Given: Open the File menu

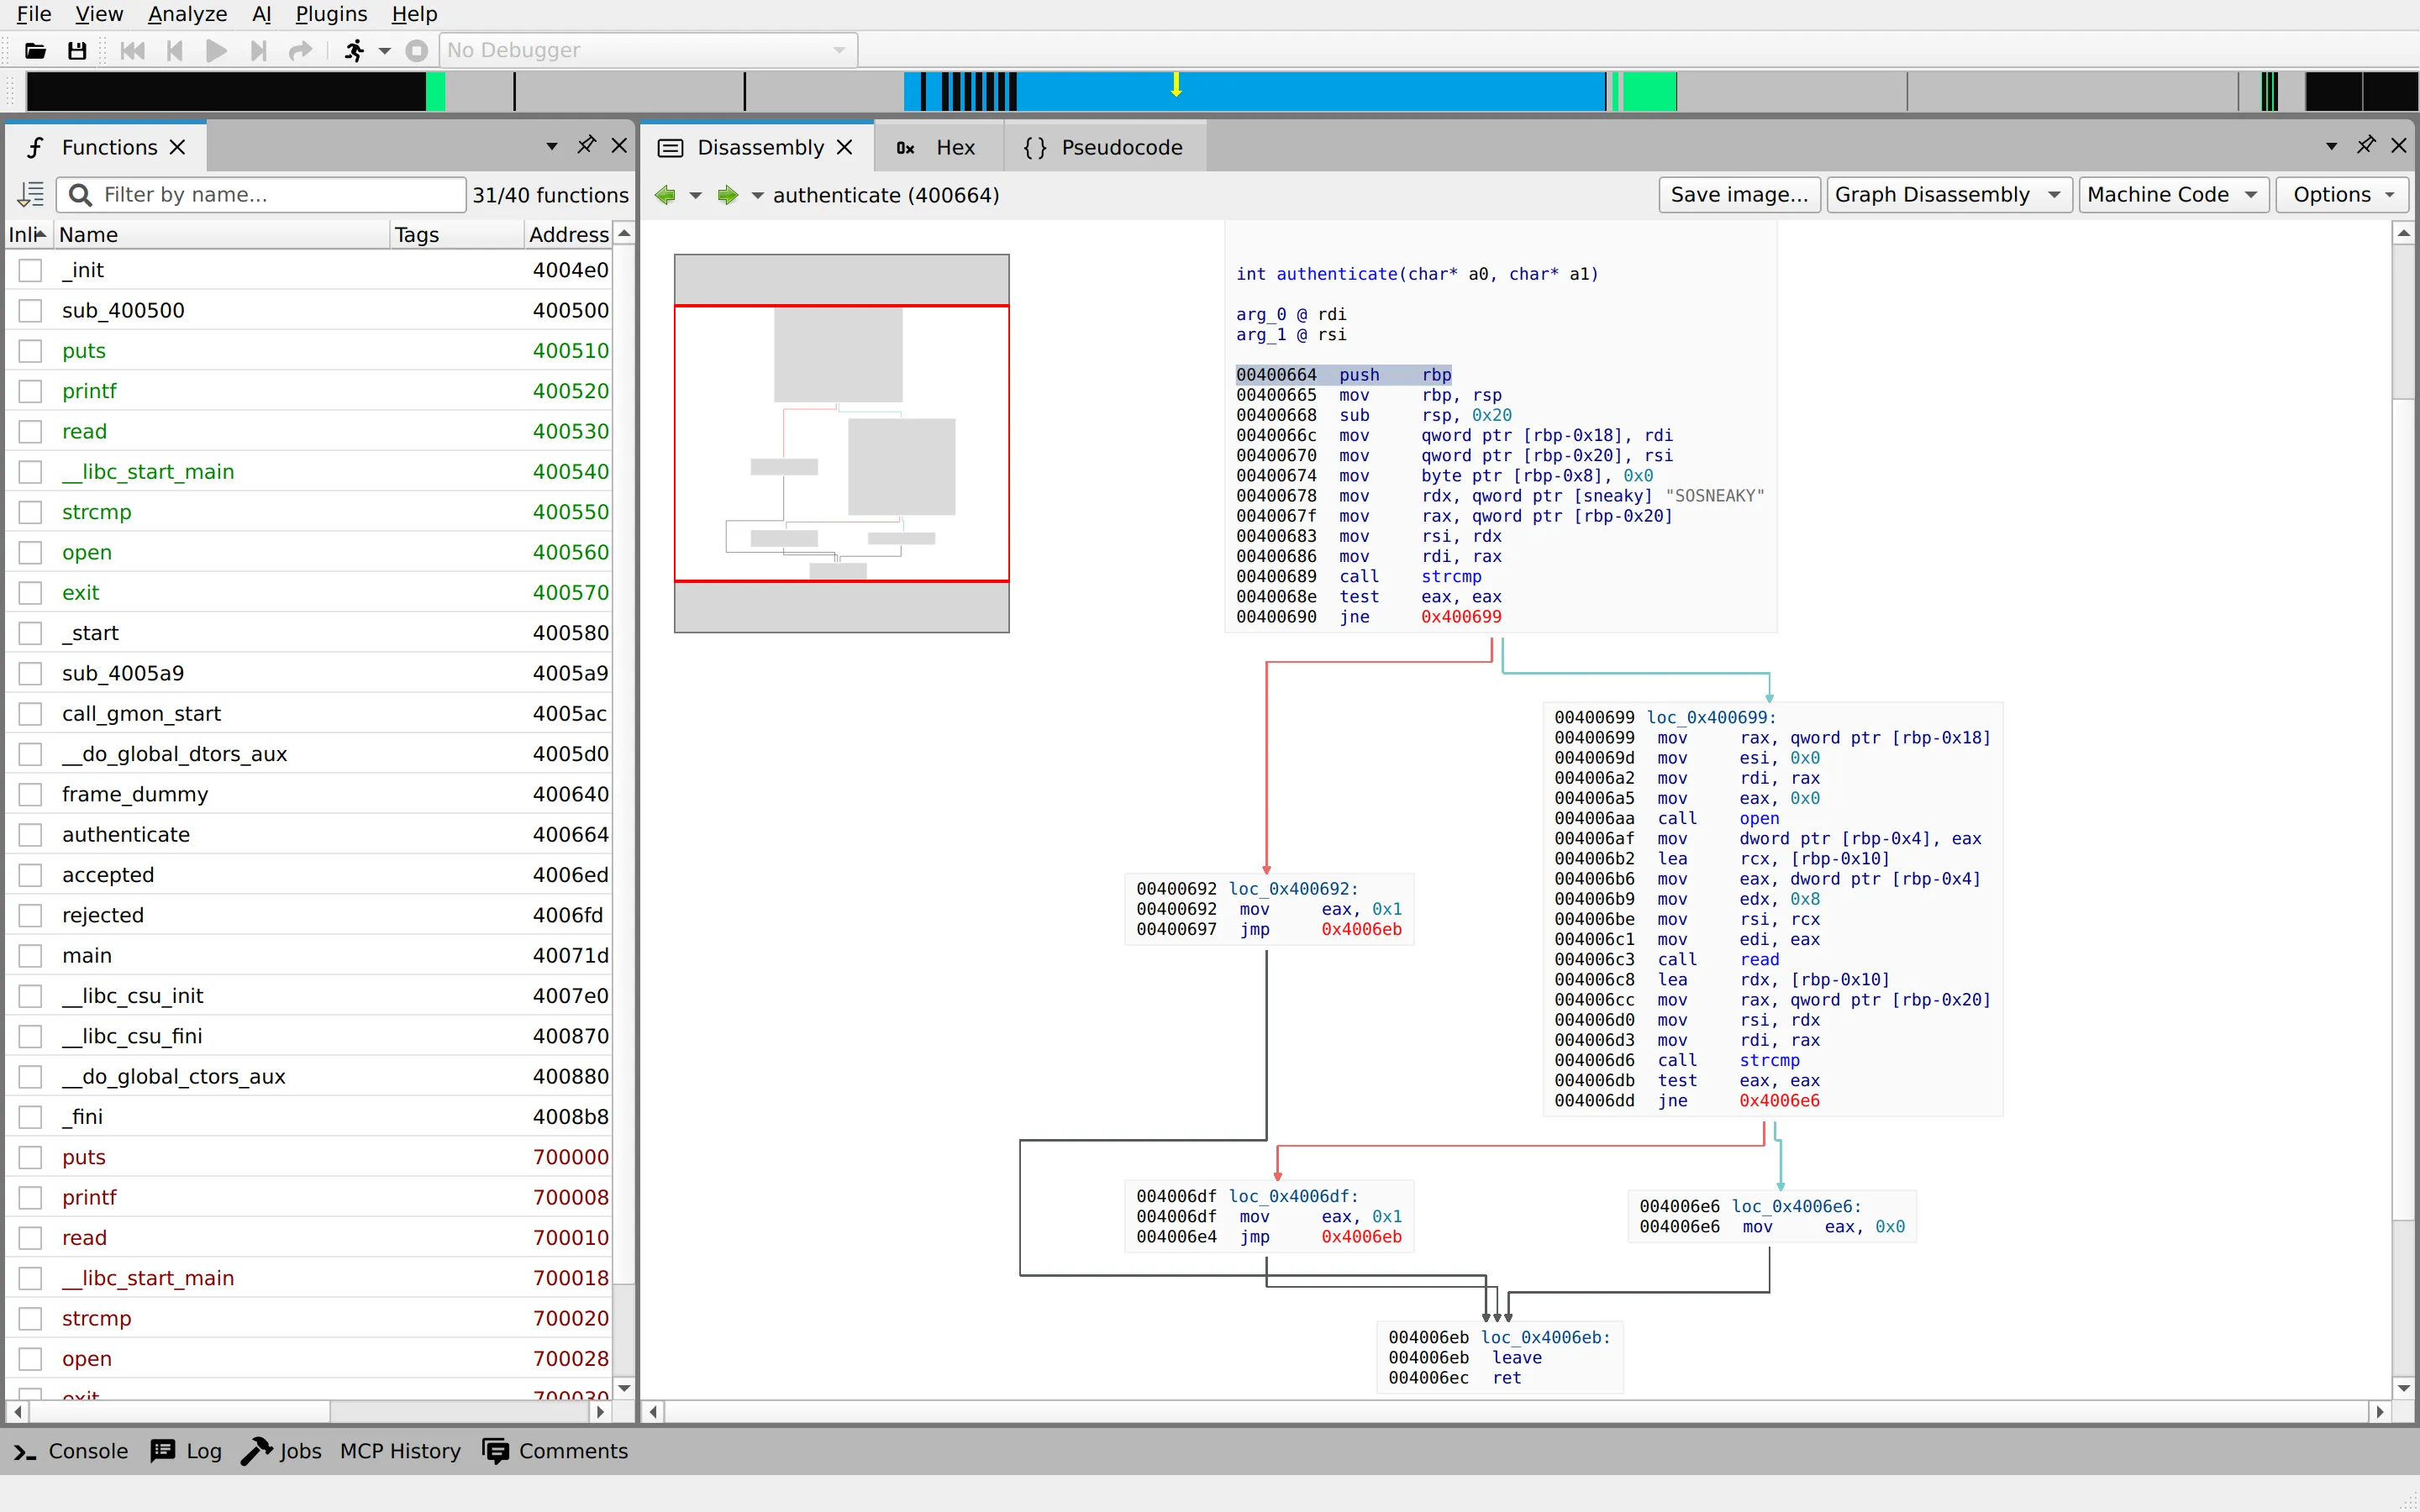Looking at the screenshot, I should pos(33,14).
